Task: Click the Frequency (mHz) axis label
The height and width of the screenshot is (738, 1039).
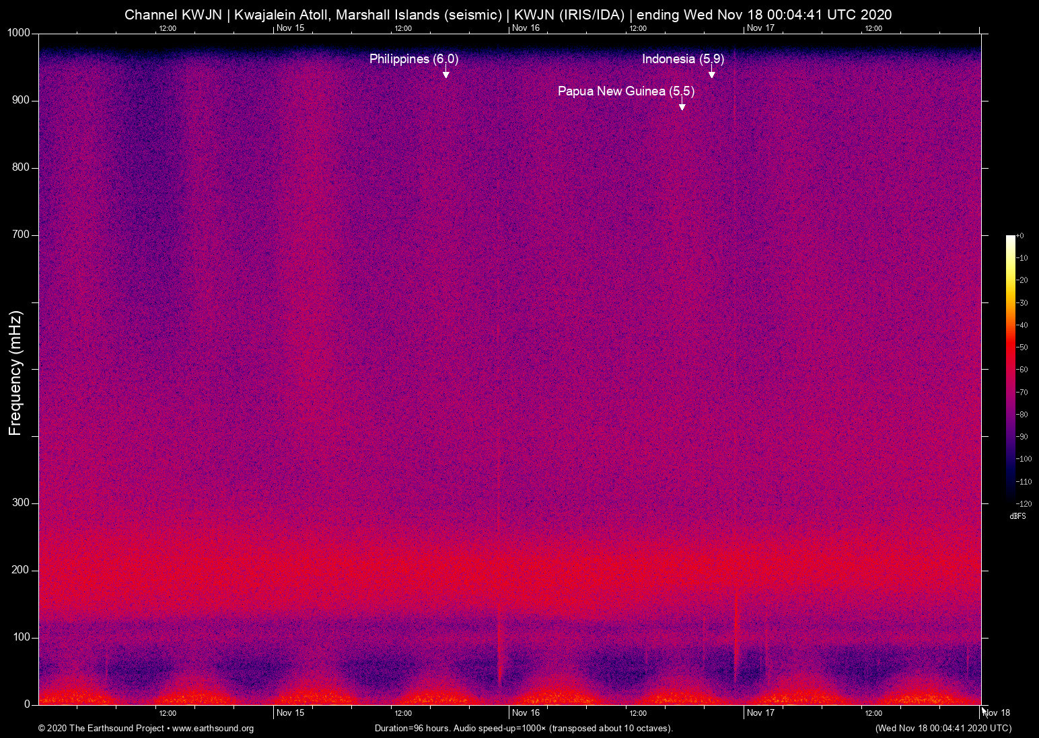Action: (x=15, y=373)
